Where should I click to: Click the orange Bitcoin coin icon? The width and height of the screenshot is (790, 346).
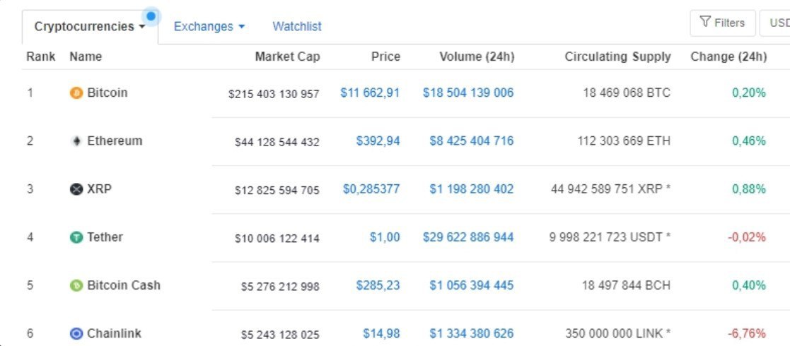point(76,93)
